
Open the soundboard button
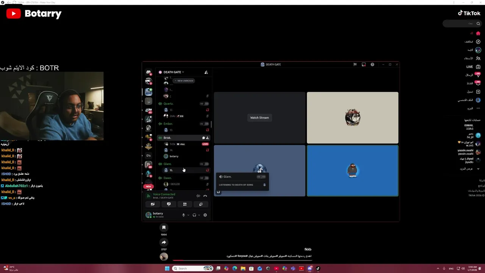coord(201,204)
